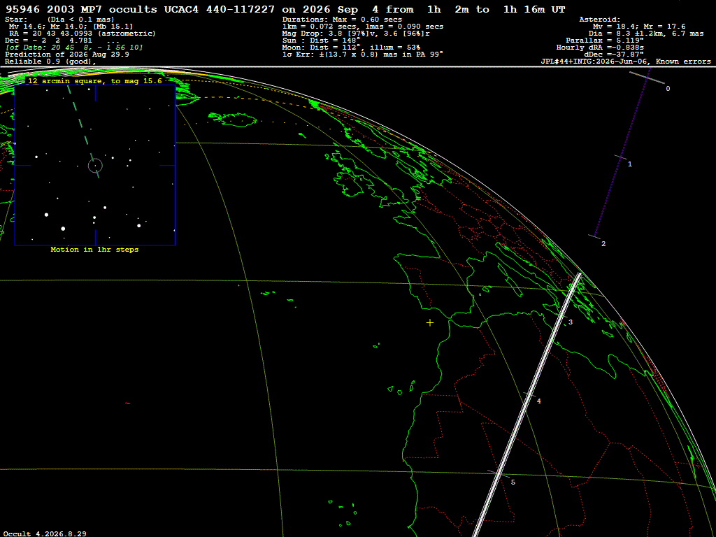Click the '12 arcmin square, to mag 15.6' label

95,81
